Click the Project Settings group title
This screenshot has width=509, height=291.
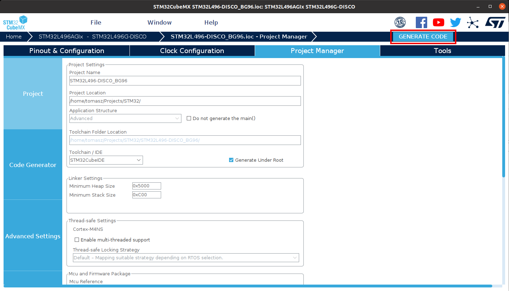pyautogui.click(x=86, y=65)
